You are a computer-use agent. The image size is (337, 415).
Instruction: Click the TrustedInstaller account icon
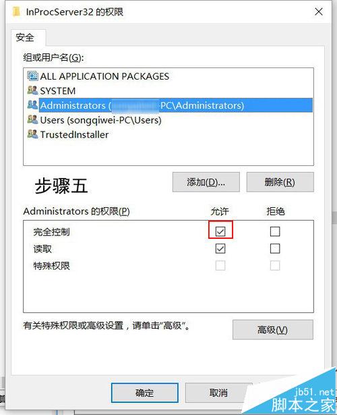[32, 134]
